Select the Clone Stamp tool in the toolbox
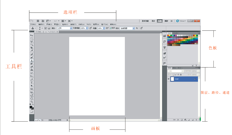The width and height of the screenshot is (232, 135). (x=32, y=60)
